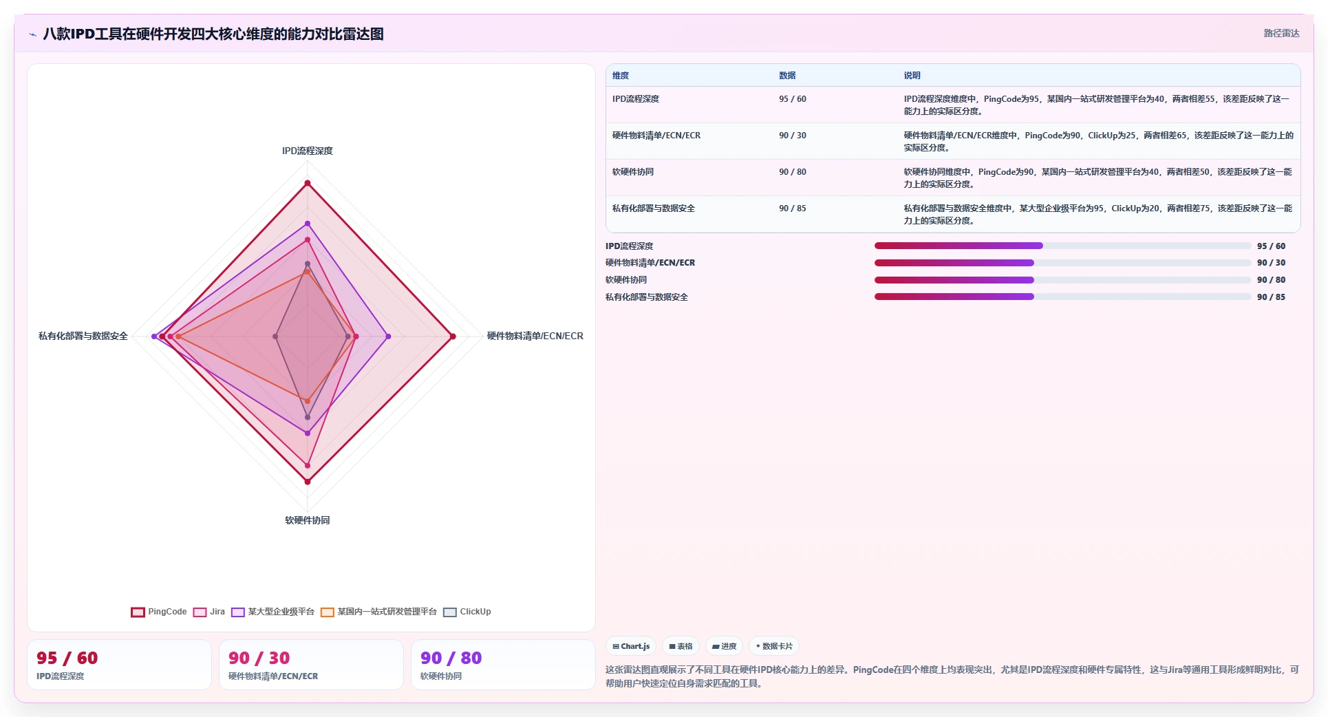Click the 软硬件协同 axis label on the radar
Image resolution: width=1328 pixels, height=717 pixels.
click(308, 520)
